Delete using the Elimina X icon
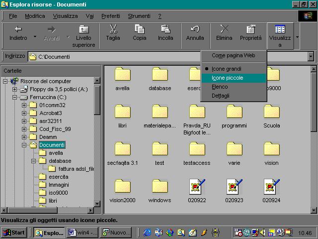 click(224, 33)
